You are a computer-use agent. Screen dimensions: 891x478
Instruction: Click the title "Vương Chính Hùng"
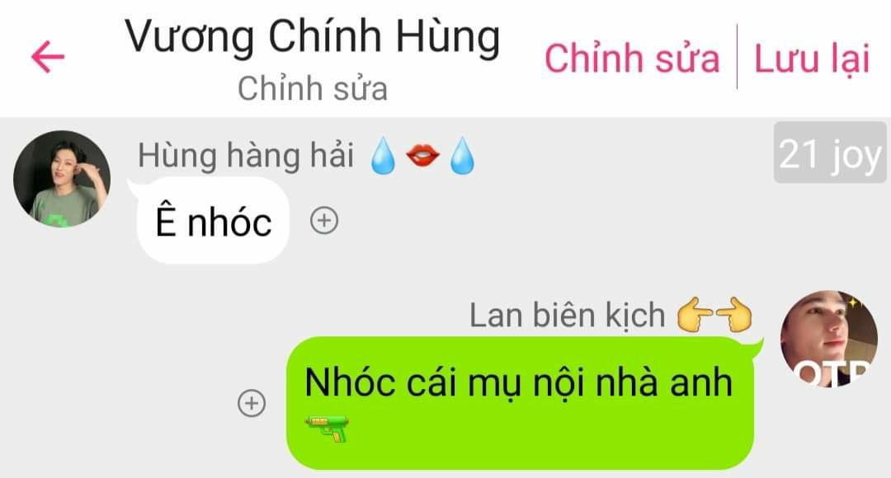coord(313,37)
